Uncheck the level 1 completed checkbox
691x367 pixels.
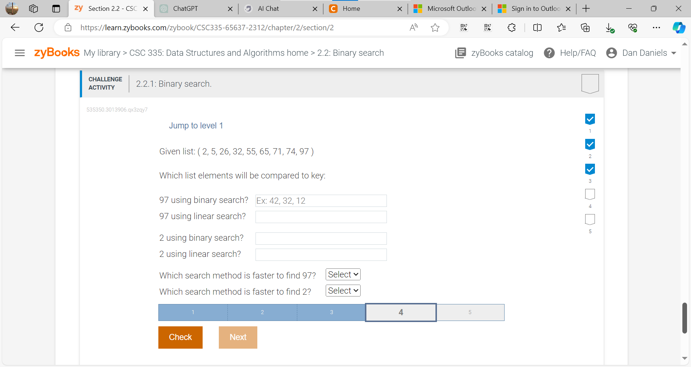[590, 119]
